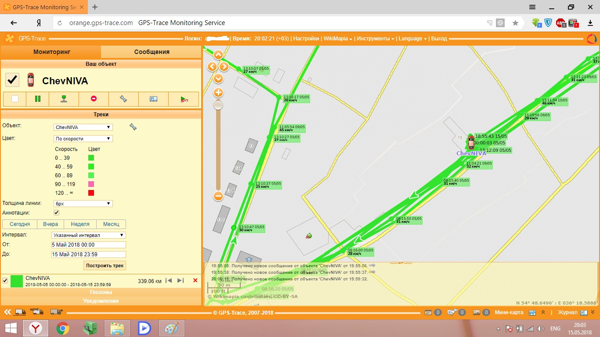Click the first truck icon in bottom bar

coord(20,312)
